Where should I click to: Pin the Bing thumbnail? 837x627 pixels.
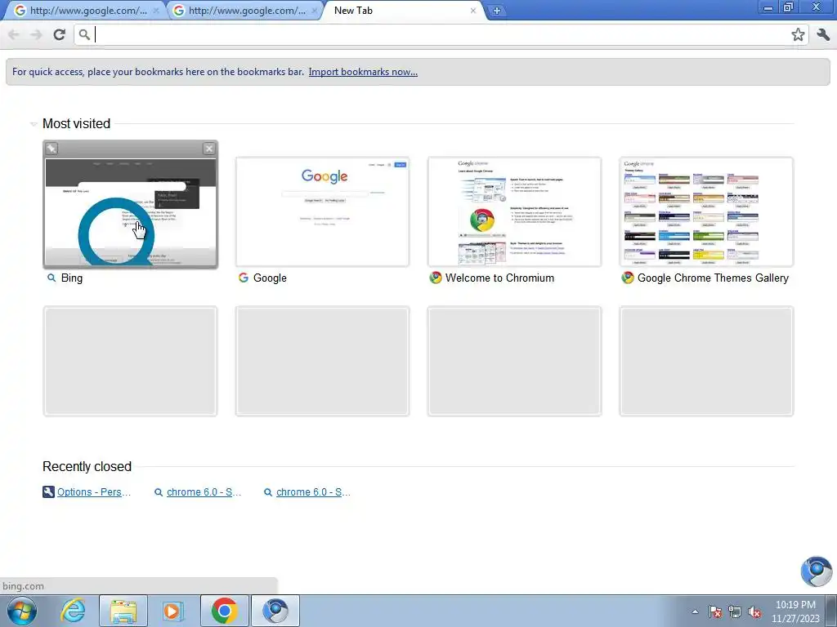(51, 149)
